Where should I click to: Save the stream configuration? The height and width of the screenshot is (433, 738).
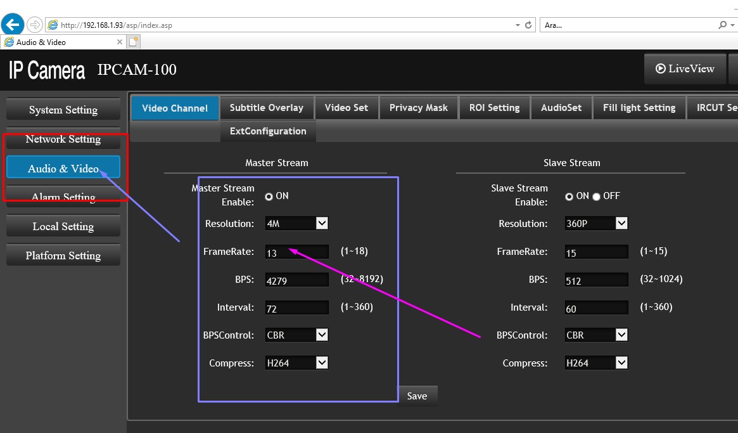tap(417, 396)
